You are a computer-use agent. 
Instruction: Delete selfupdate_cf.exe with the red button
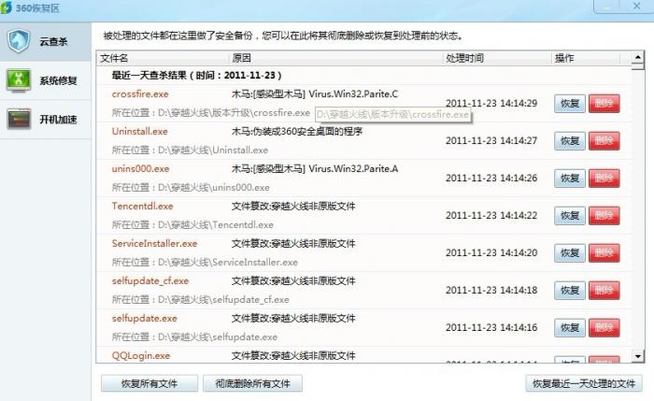(x=604, y=291)
